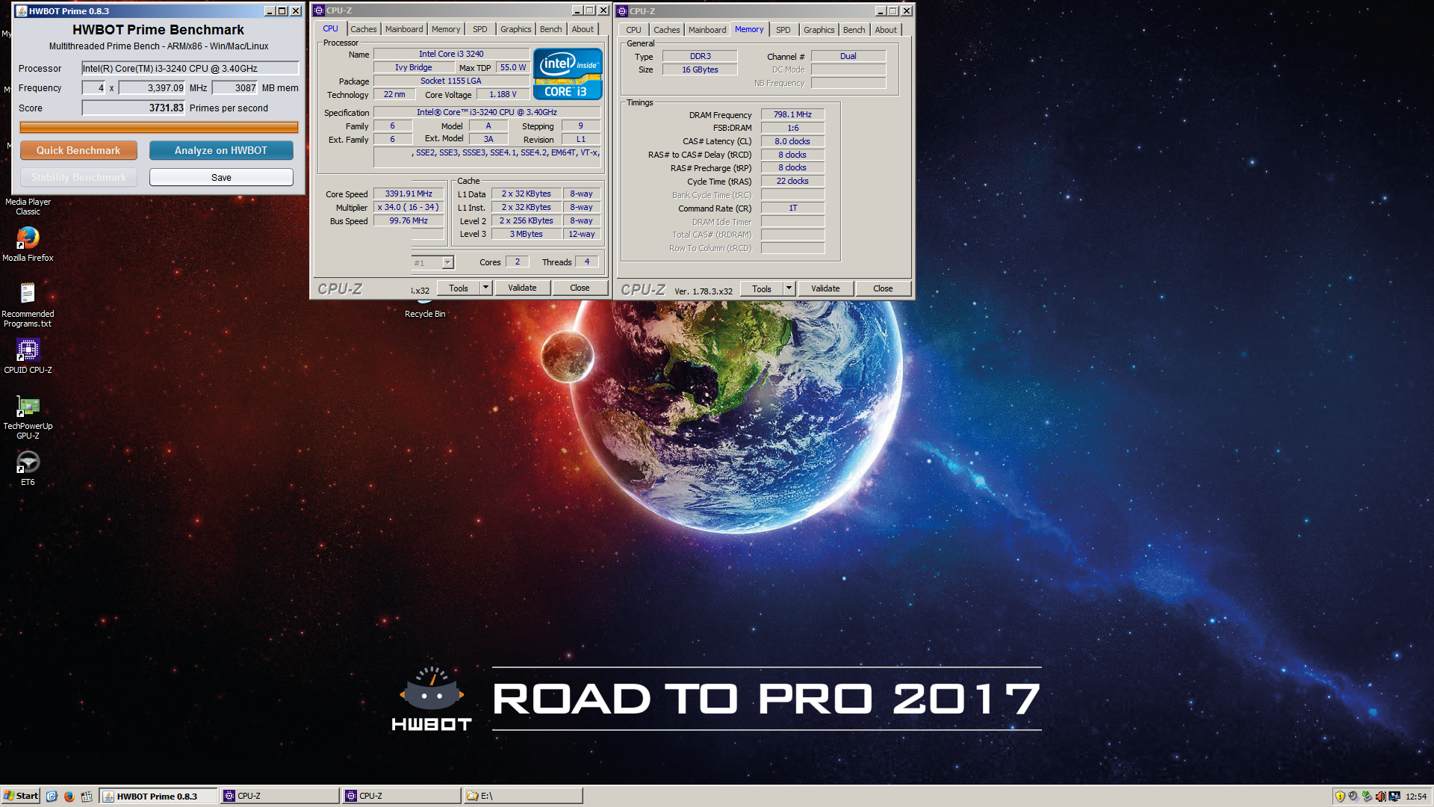Click the HWBOT Prime window title icon
1434x807 pixels.
22,11
